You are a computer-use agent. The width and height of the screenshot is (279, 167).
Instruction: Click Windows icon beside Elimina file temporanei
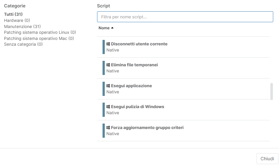tap(108, 65)
